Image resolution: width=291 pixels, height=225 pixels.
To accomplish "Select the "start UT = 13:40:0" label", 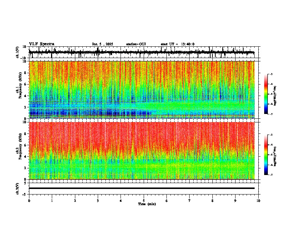I will (x=177, y=44).
